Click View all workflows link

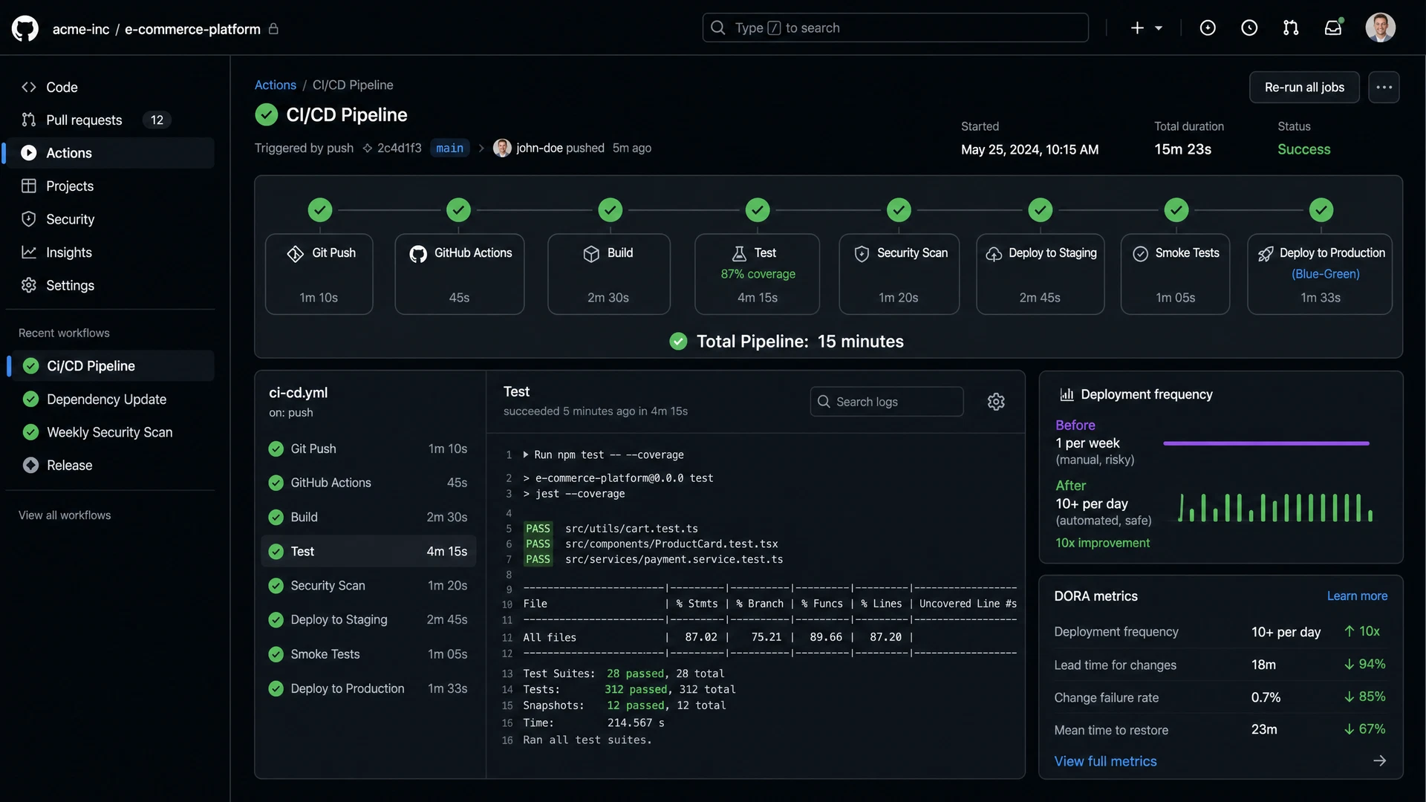65,515
